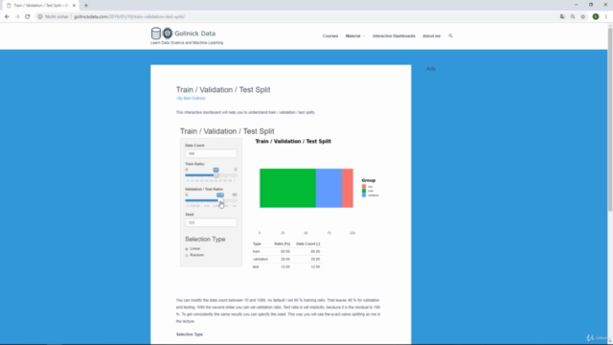The height and width of the screenshot is (345, 613).
Task: Click the 'test' row in results table
Action: point(286,266)
